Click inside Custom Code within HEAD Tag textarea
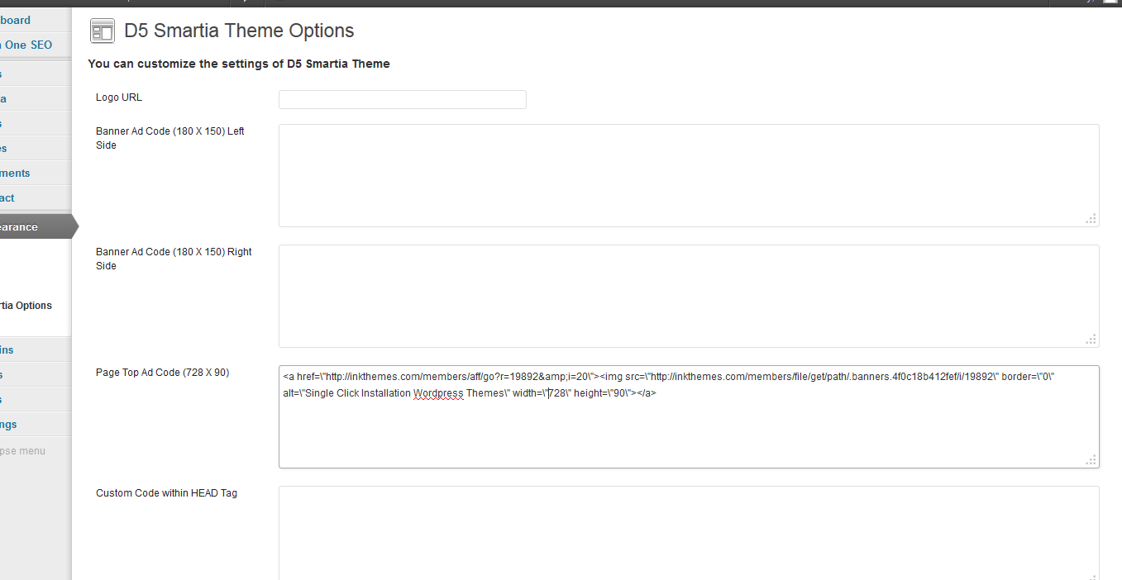This screenshot has width=1122, height=580. (689, 533)
